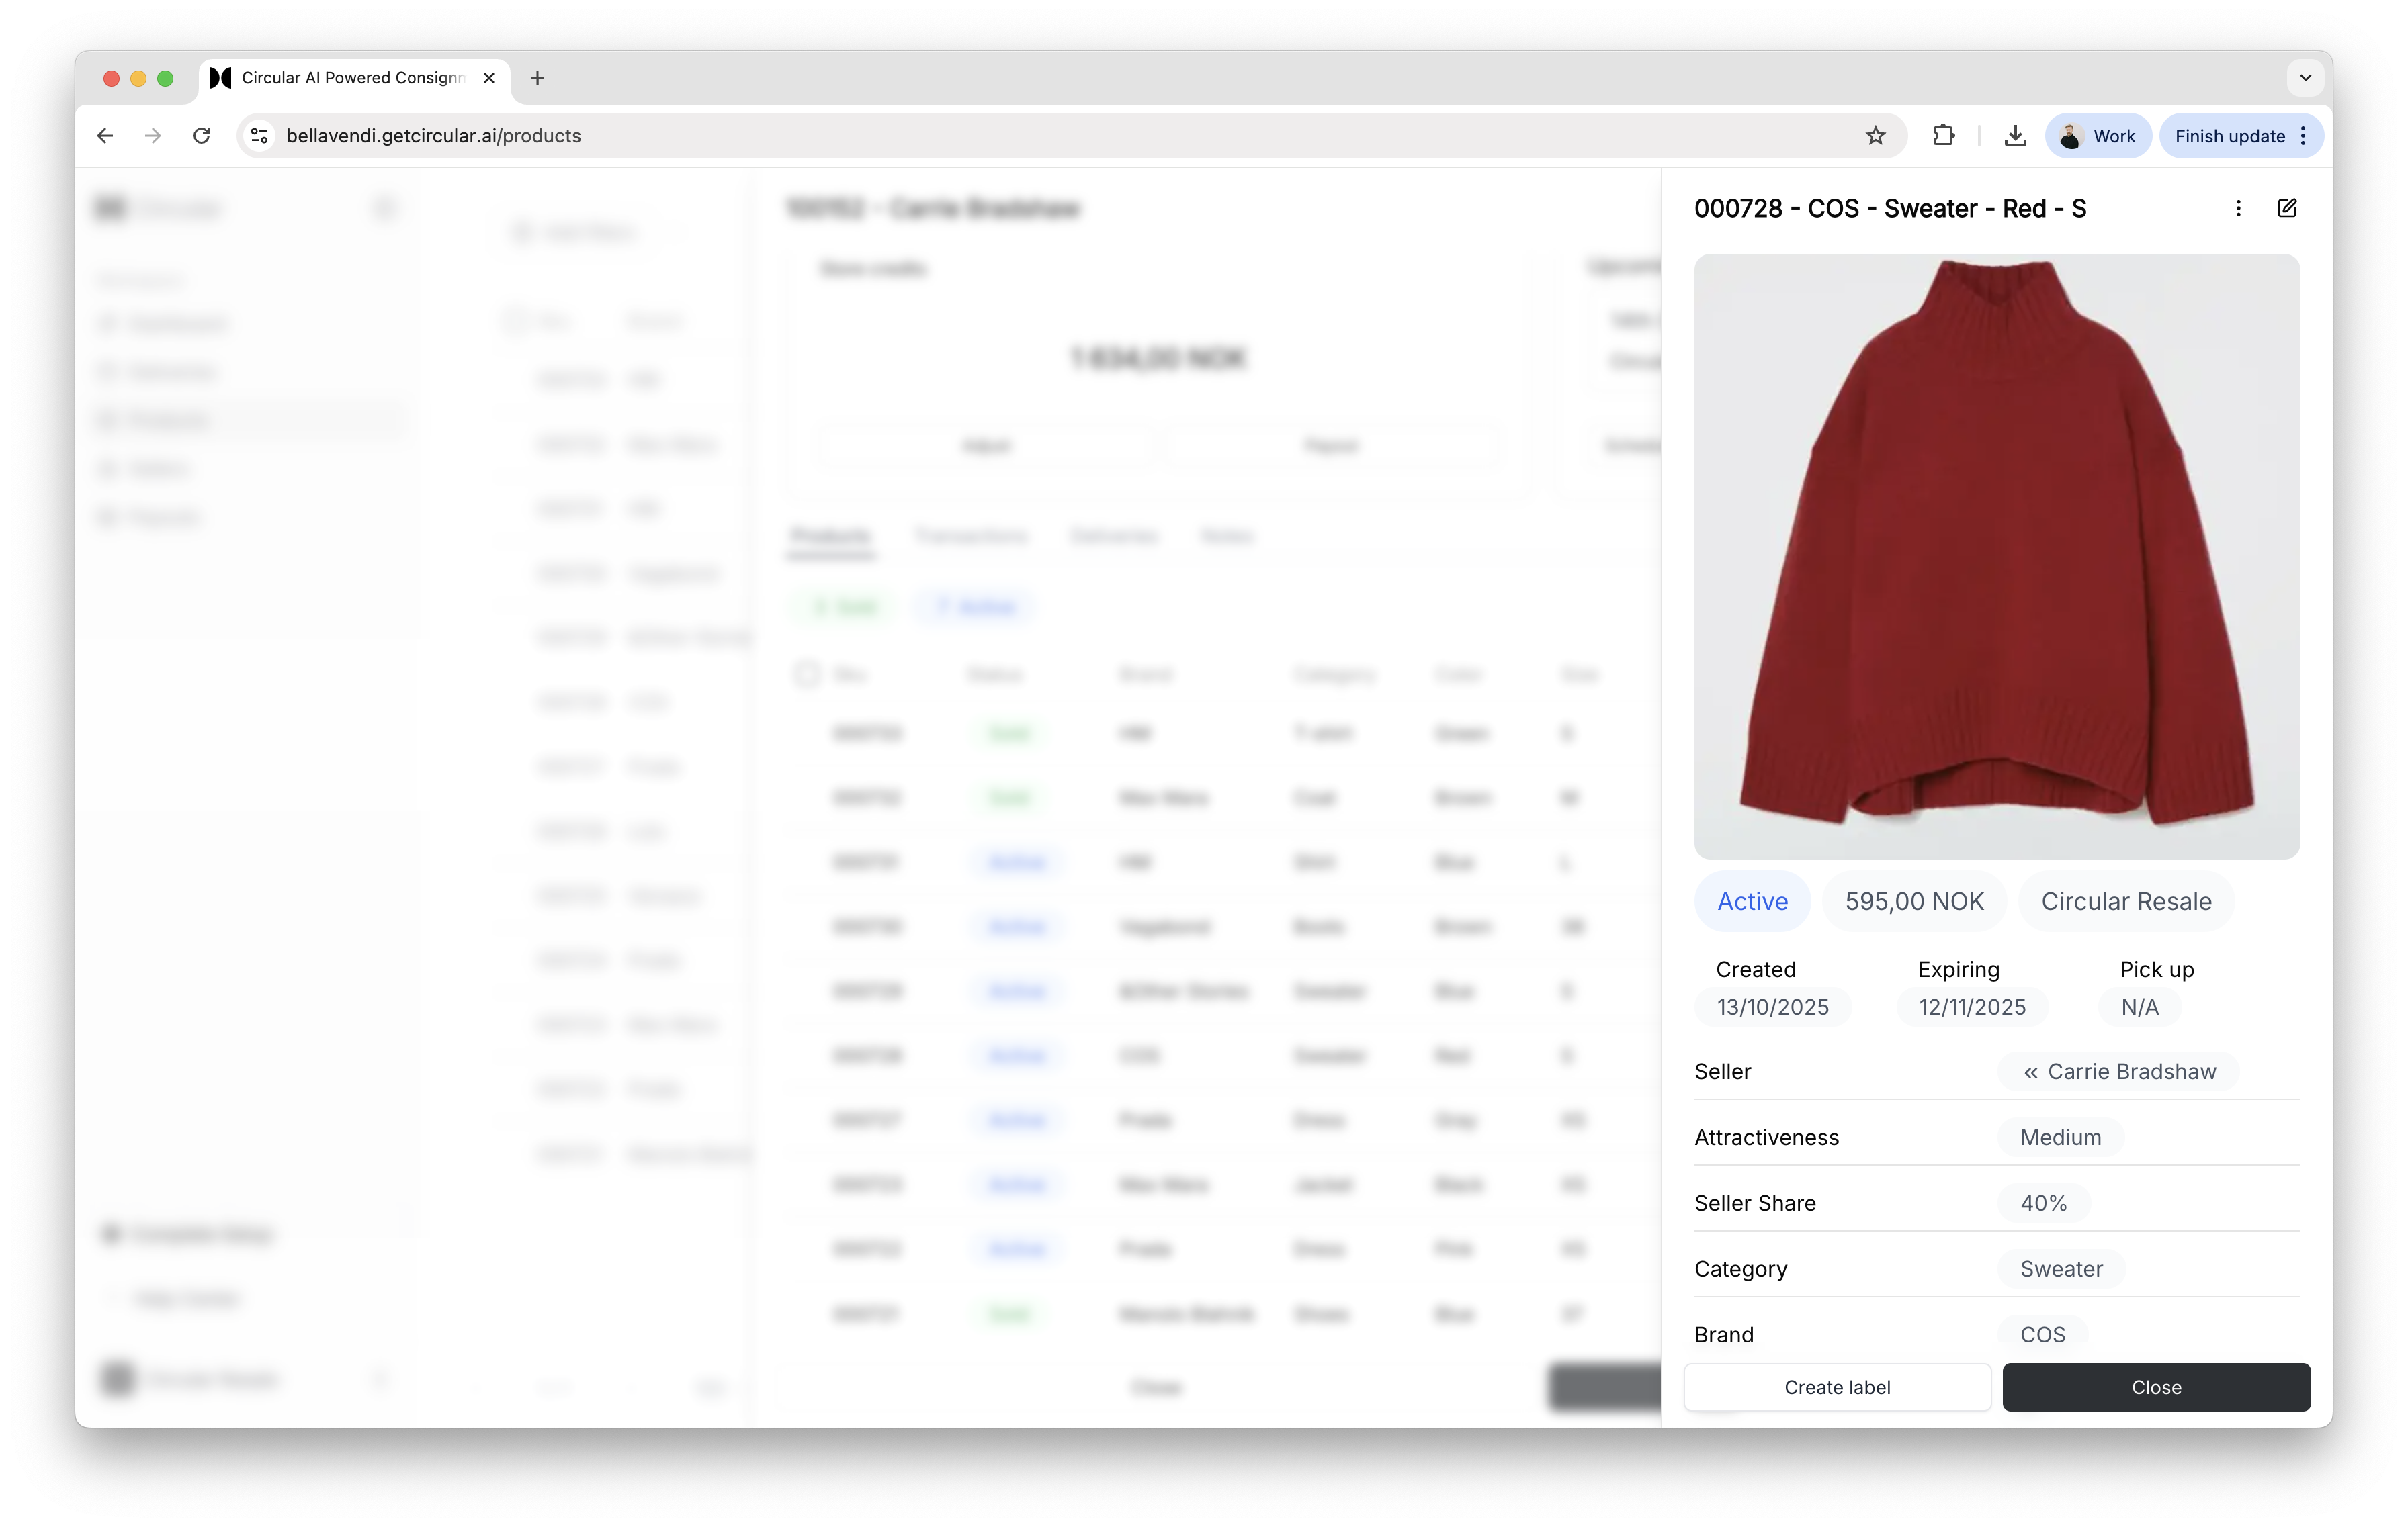Select all rows via the header checkbox
Image resolution: width=2408 pixels, height=1527 pixels.
coord(806,674)
